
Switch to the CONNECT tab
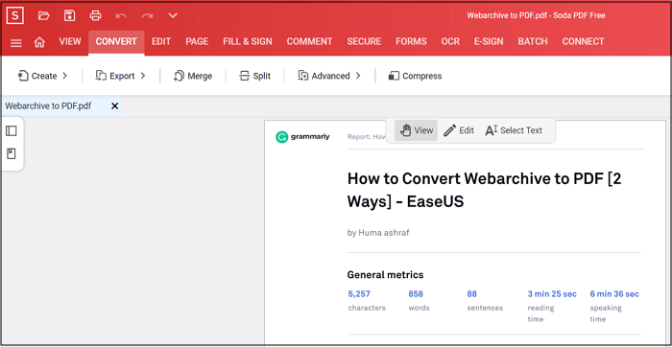(x=583, y=41)
